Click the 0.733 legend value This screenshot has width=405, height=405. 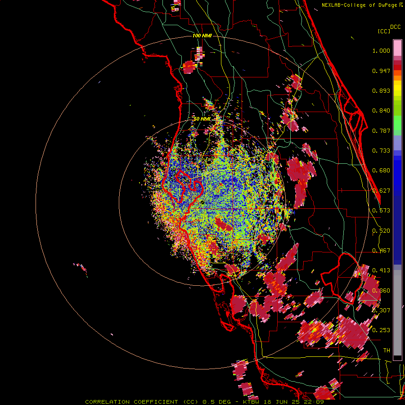click(381, 151)
